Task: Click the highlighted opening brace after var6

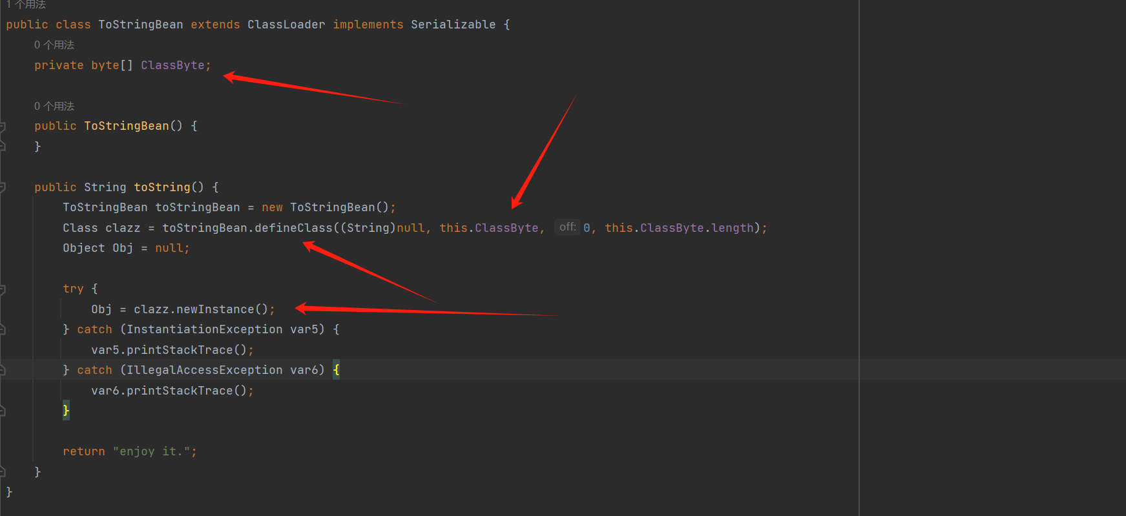Action: click(x=336, y=370)
